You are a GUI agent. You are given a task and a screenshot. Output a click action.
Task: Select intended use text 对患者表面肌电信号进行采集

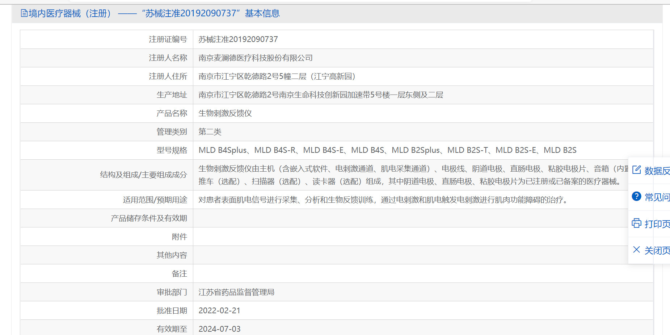384,200
